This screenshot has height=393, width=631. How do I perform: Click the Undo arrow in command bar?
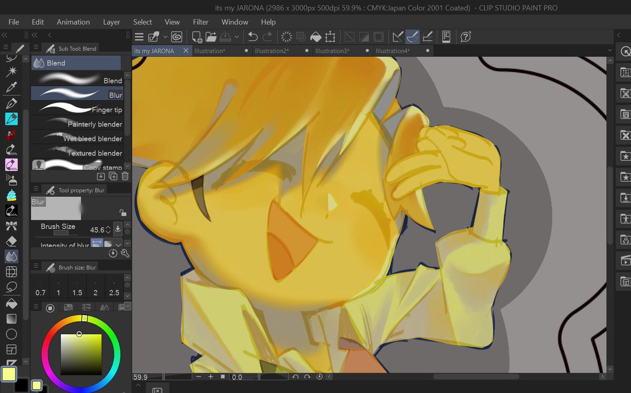[x=253, y=37]
